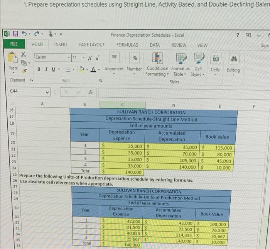Open the Paste options dropdown arrow
Image resolution: width=270 pixels, height=249 pixels.
(13, 73)
